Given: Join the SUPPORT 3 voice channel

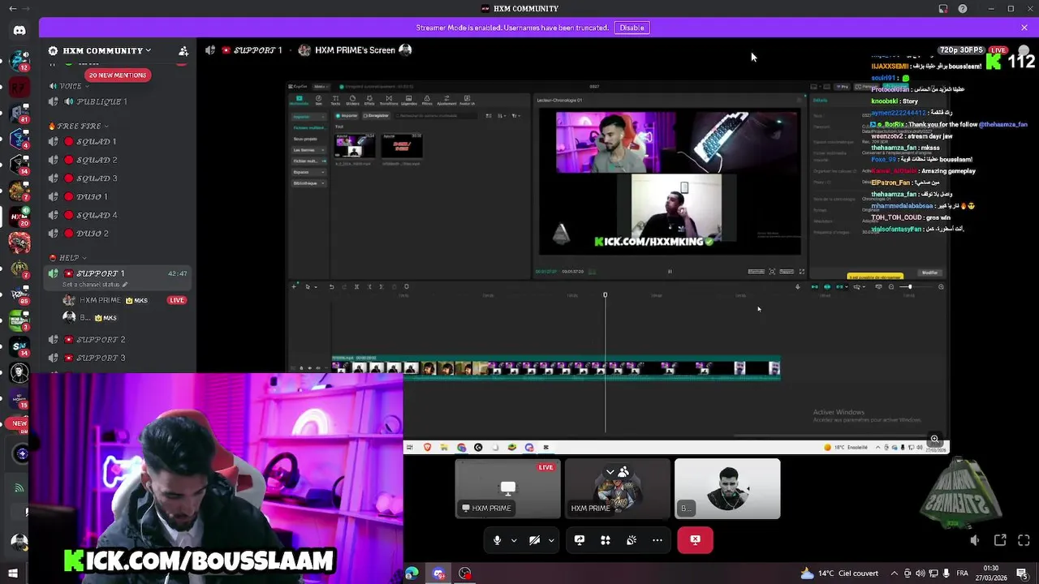Looking at the screenshot, I should click(119, 358).
